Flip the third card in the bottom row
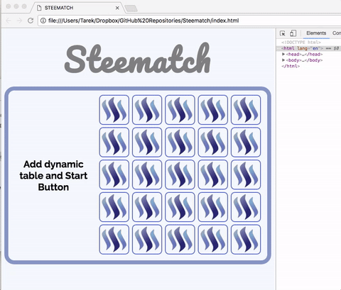This screenshot has height=290, width=341. [x=180, y=240]
